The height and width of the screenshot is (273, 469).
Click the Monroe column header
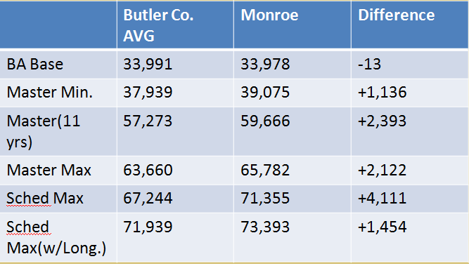[x=293, y=25]
